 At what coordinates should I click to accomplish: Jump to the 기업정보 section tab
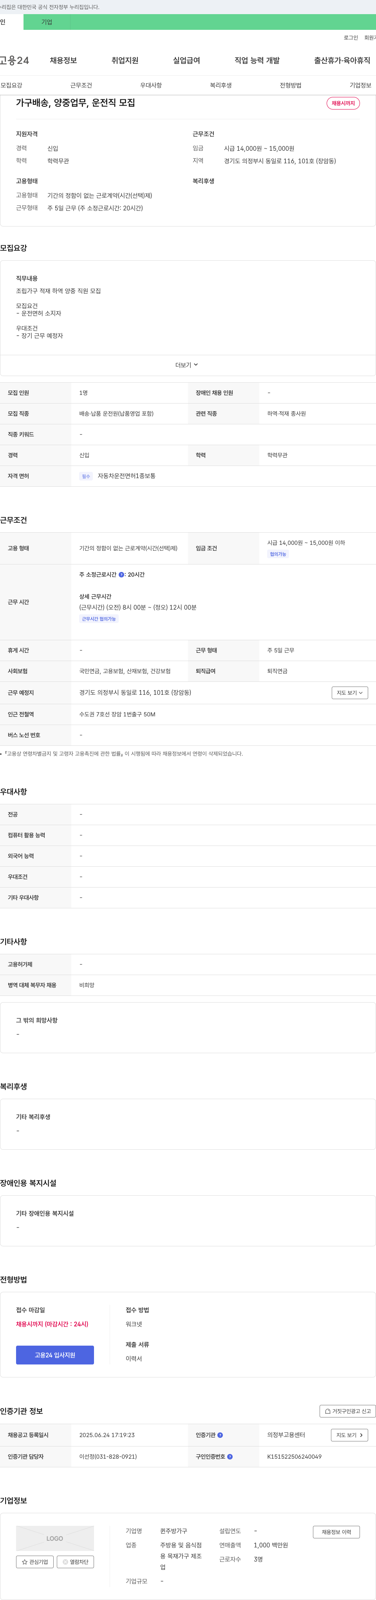[x=360, y=85]
